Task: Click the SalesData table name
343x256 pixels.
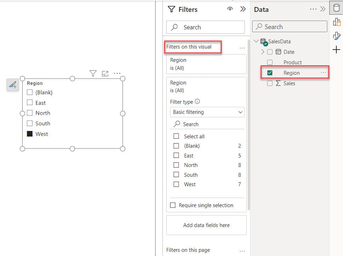Action: [279, 41]
